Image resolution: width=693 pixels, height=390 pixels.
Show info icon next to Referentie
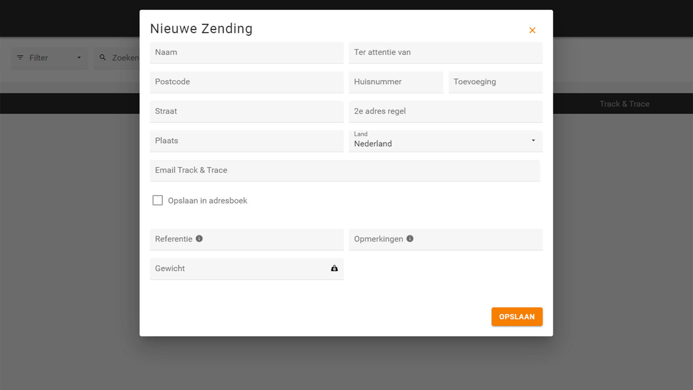pos(199,238)
